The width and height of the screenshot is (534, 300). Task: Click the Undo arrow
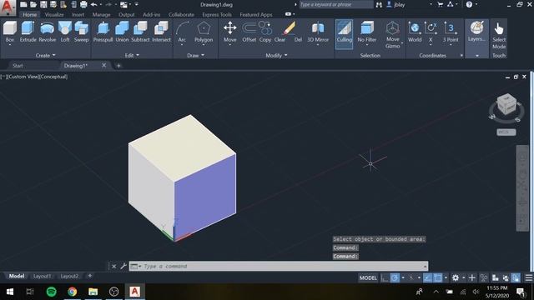(x=93, y=4)
